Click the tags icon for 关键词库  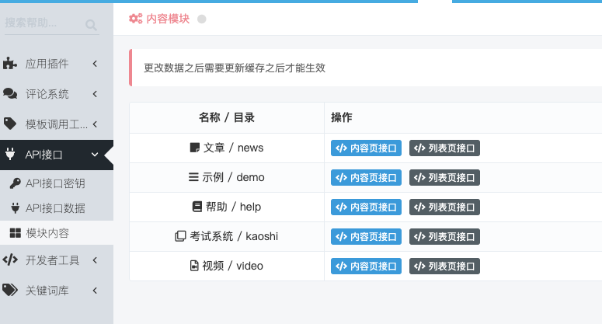(10, 290)
